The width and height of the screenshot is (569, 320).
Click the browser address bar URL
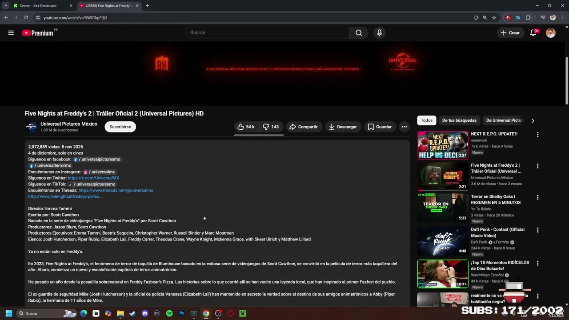75,18
